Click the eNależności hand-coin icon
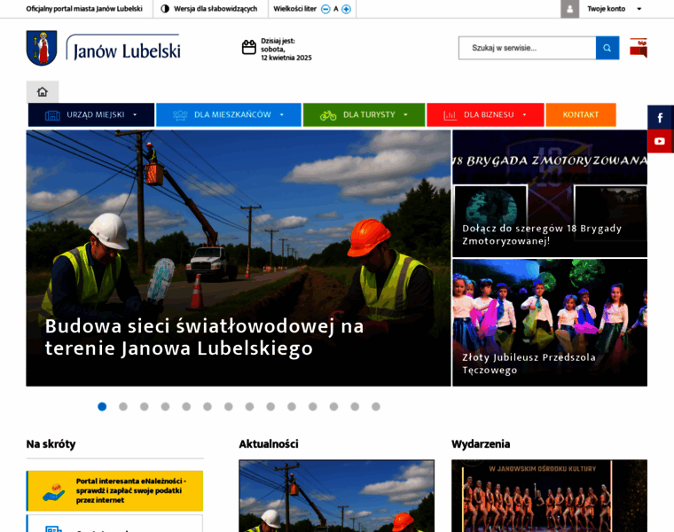674x532 pixels. (x=54, y=492)
